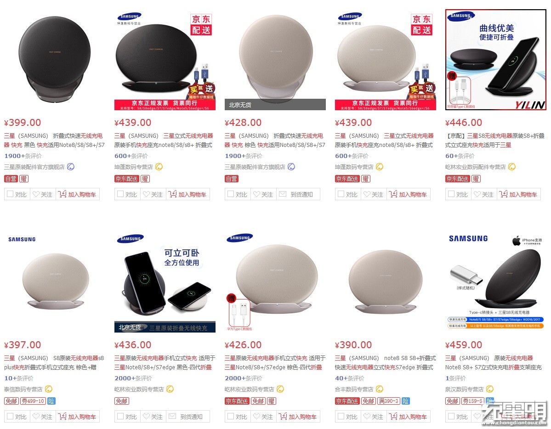Open the 1900+条评价 reviews of the ¥399.00 charger

tap(23, 156)
